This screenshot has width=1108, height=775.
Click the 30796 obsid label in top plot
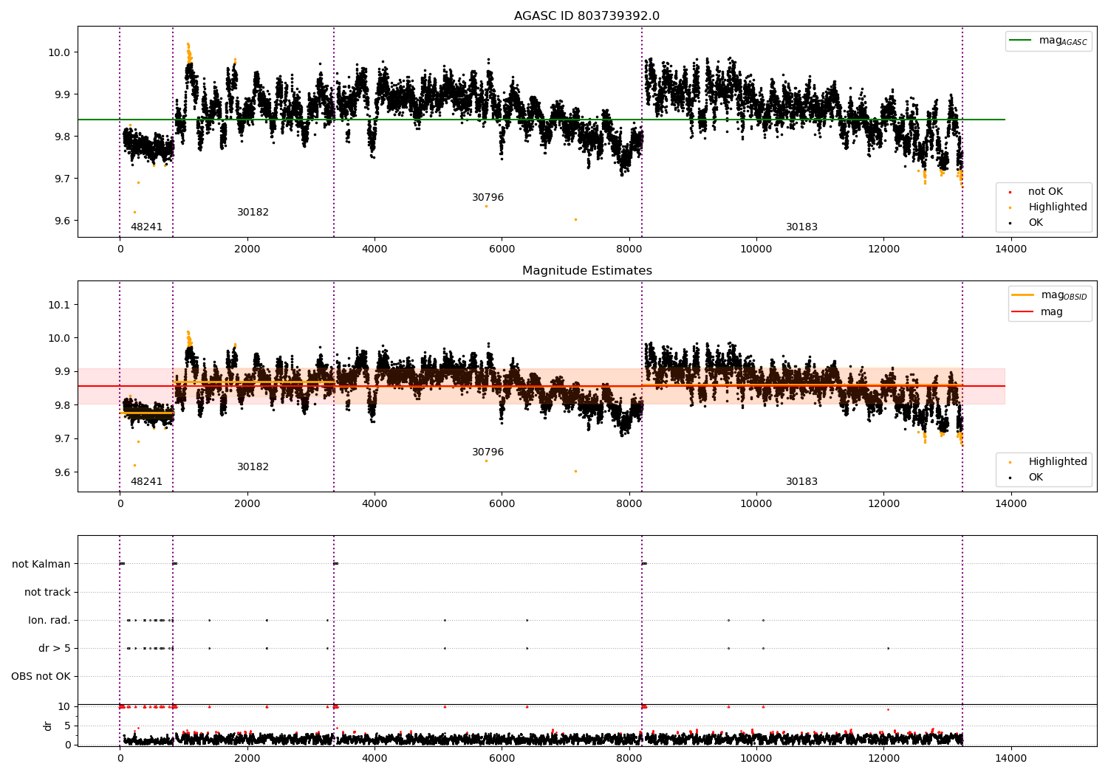[x=488, y=198]
